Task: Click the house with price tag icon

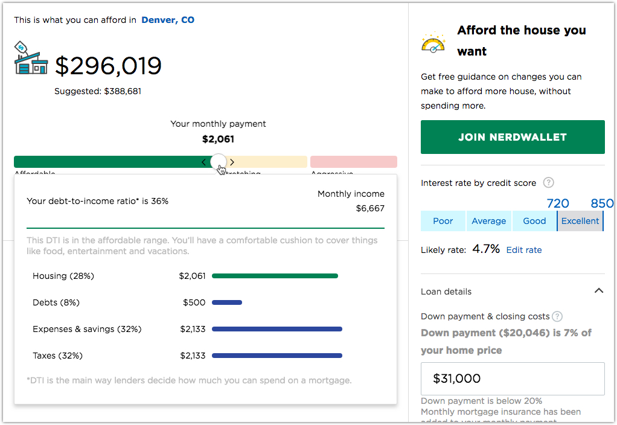Action: pyautogui.click(x=30, y=59)
